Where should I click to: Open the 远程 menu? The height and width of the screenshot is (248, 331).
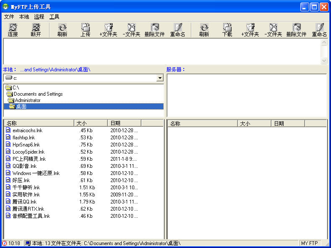(x=39, y=17)
